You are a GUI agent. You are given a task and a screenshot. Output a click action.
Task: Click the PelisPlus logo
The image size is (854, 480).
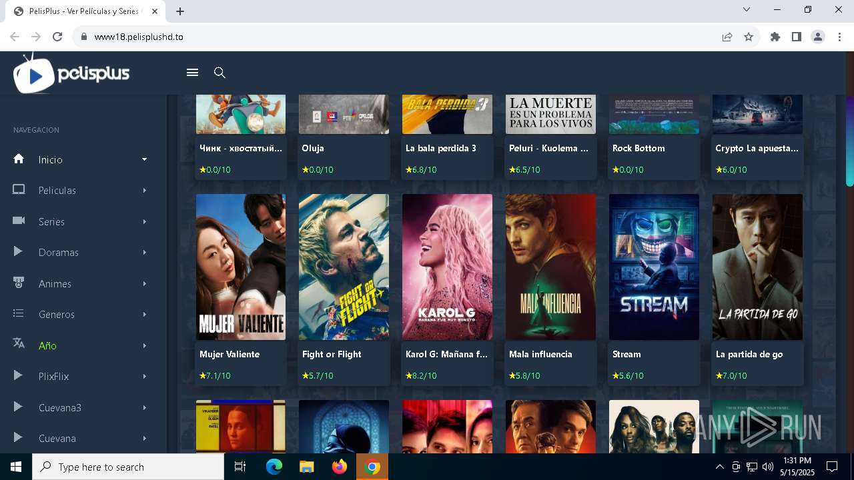point(71,74)
